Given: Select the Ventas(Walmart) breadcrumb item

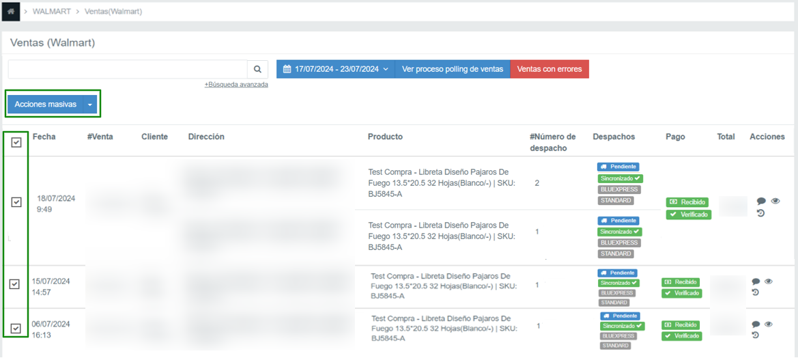Looking at the screenshot, I should (x=113, y=11).
